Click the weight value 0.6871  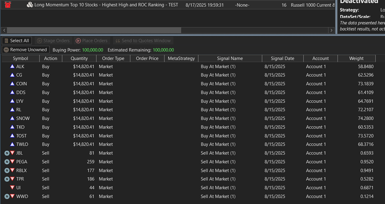(367, 188)
